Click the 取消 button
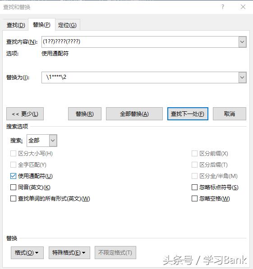Image resolution: width=253 pixels, height=269 pixels. point(230,114)
